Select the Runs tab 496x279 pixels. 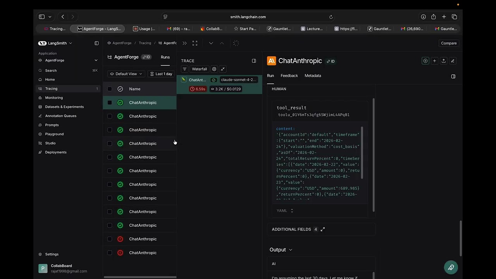[165, 57]
